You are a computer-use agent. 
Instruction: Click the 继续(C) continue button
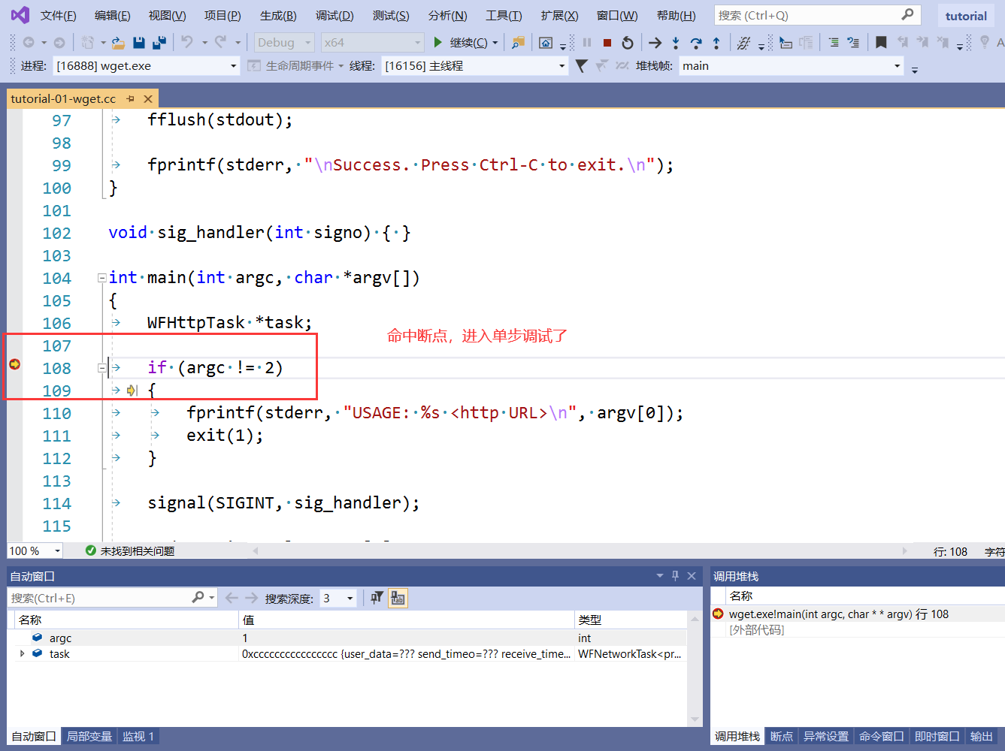[x=461, y=43]
